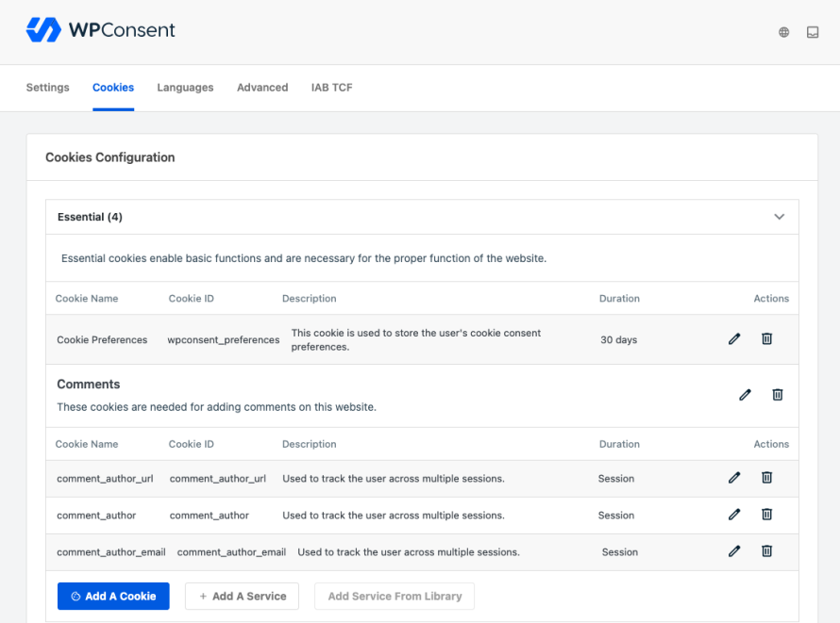Collapse the Essential (4) cookie section
Image resolution: width=840 pixels, height=623 pixels.
tap(780, 216)
